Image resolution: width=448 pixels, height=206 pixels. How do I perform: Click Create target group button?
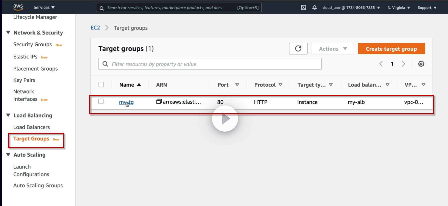[391, 49]
